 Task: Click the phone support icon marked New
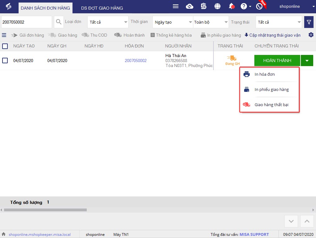click(x=259, y=6)
